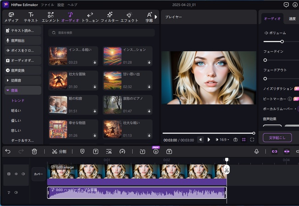
Task: Click the 文字起こし transcription button
Action: coord(277,137)
